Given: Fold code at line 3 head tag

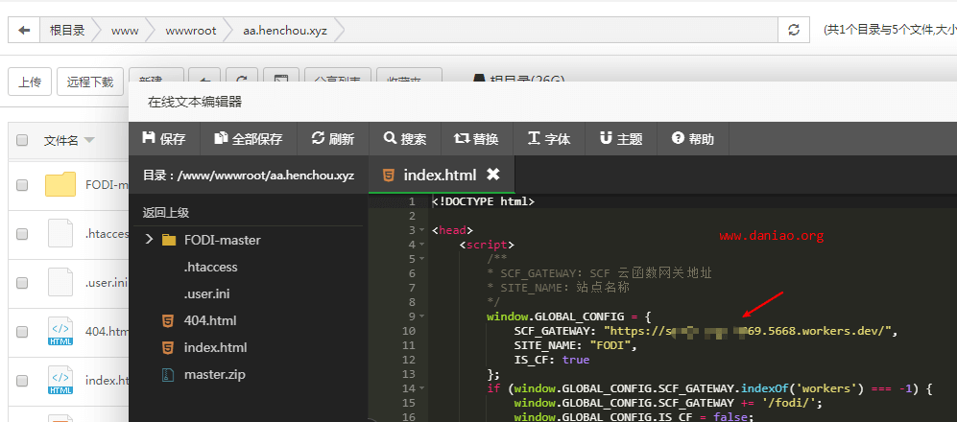Looking at the screenshot, I should 421,230.
